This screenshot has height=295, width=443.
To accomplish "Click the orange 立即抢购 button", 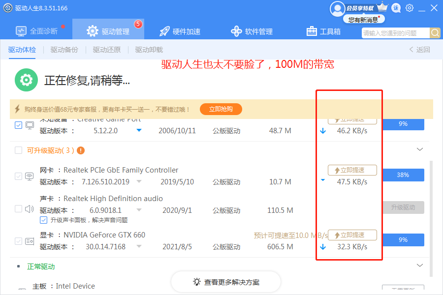I will 221,109.
